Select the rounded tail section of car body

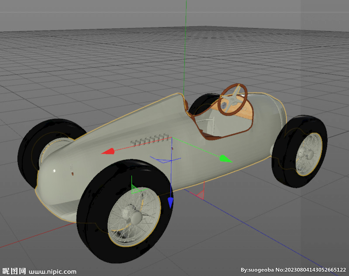(269, 116)
